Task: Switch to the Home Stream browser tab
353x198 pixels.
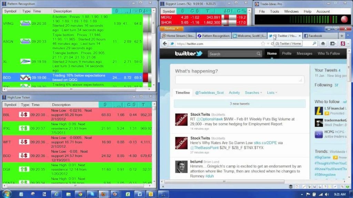Action: (178, 36)
